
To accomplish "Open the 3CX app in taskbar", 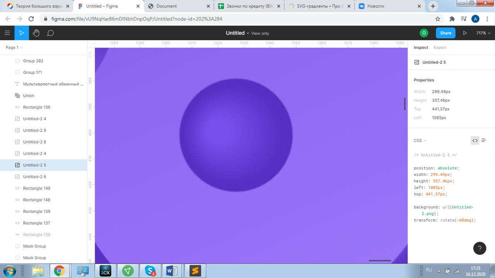I will [x=105, y=271].
